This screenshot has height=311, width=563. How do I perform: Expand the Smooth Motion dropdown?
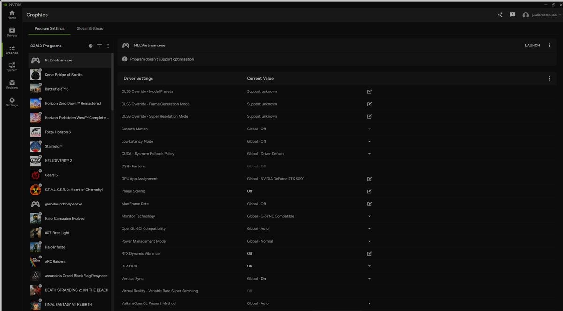click(369, 129)
